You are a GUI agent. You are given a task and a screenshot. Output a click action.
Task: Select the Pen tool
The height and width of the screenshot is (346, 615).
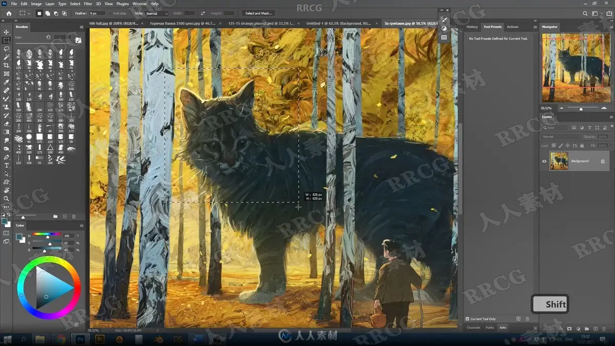point(7,157)
